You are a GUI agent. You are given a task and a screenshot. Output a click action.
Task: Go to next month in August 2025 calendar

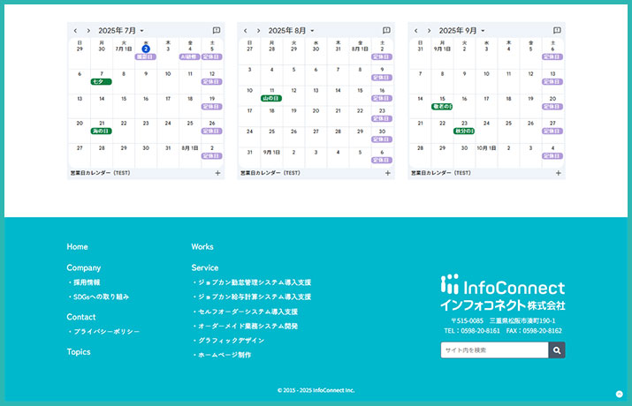tap(258, 31)
